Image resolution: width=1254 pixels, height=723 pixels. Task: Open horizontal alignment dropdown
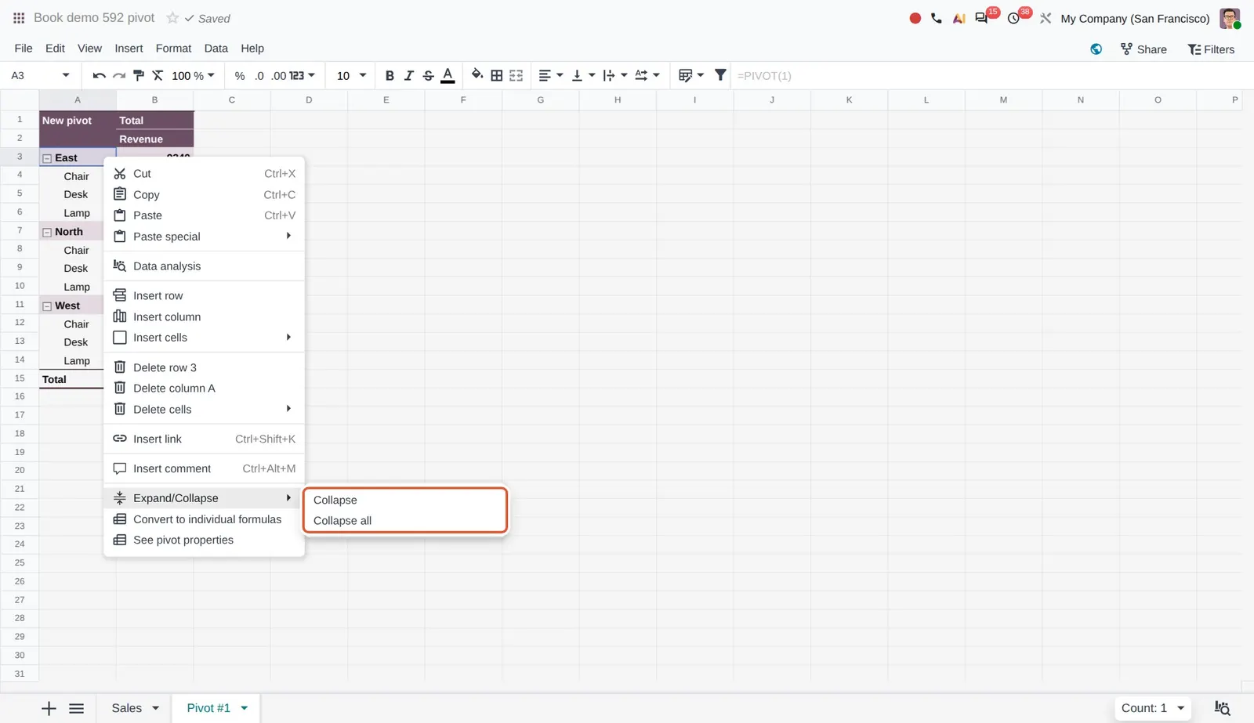coord(551,76)
